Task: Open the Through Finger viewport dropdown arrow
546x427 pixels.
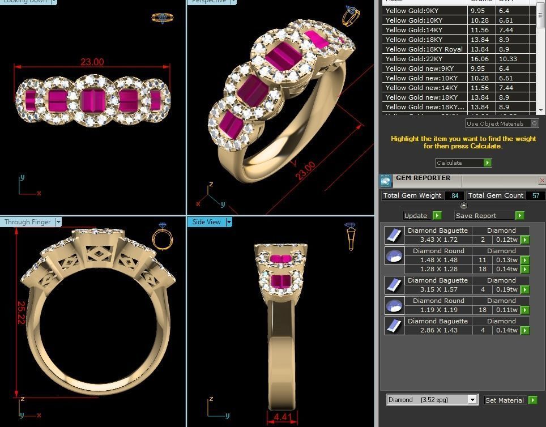Action: click(58, 222)
